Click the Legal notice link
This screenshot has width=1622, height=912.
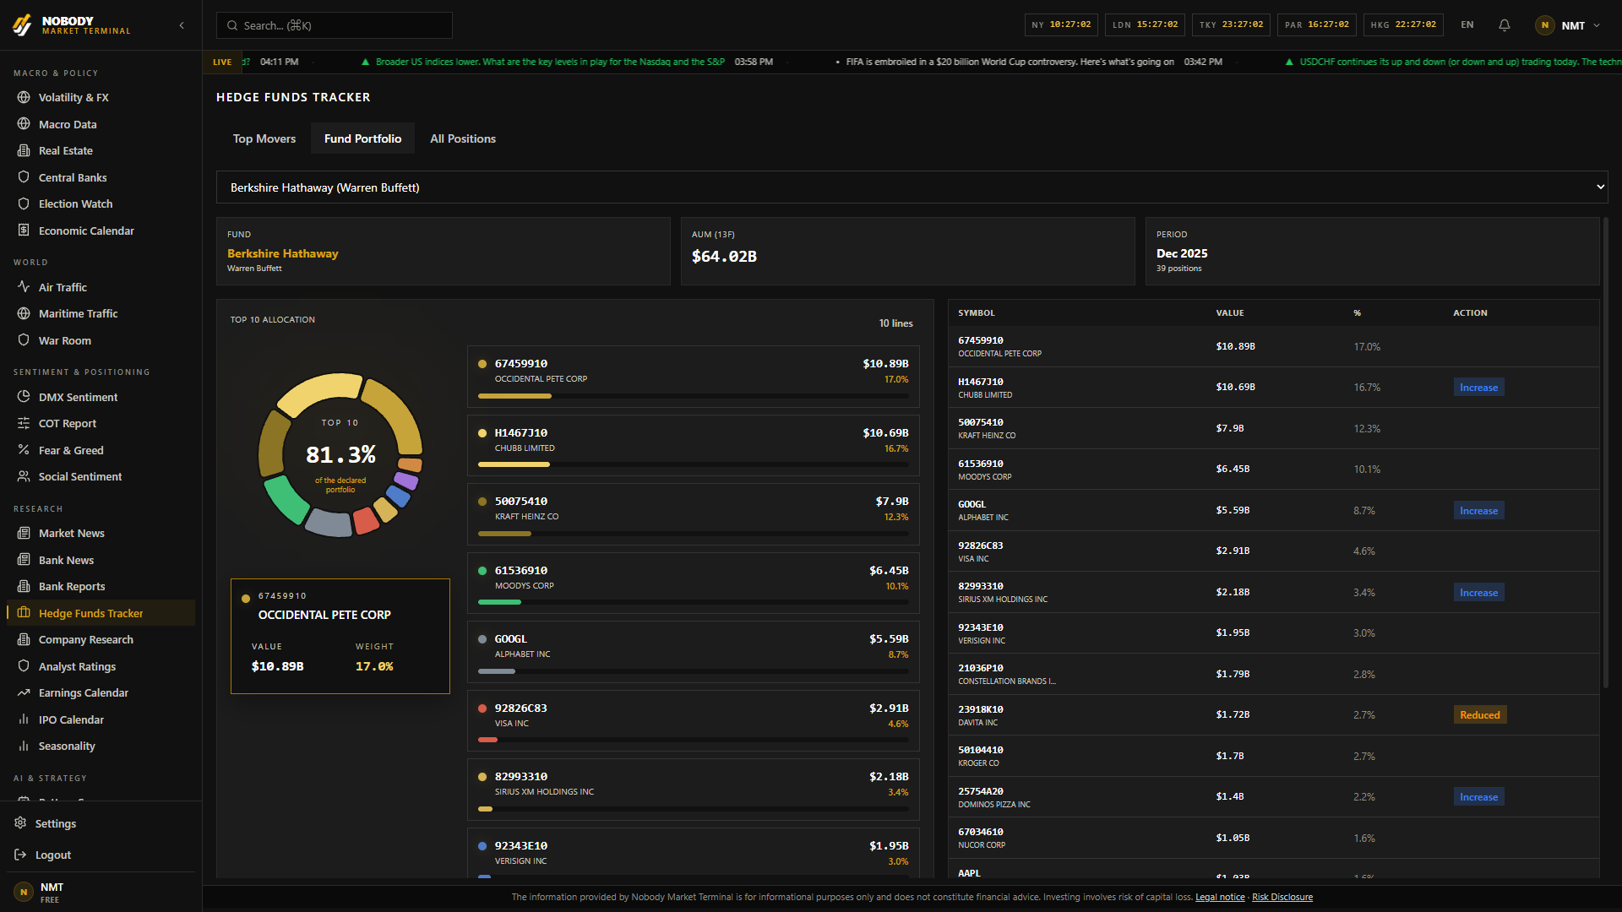[x=1220, y=897]
